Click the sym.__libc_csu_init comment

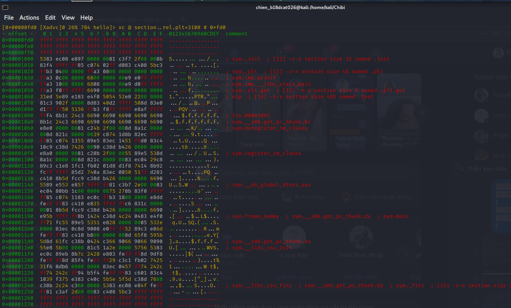(262, 248)
